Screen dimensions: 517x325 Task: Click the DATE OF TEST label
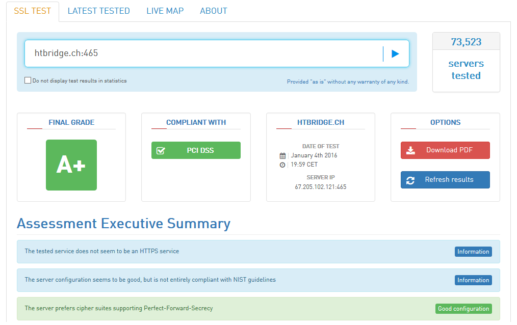(x=321, y=146)
